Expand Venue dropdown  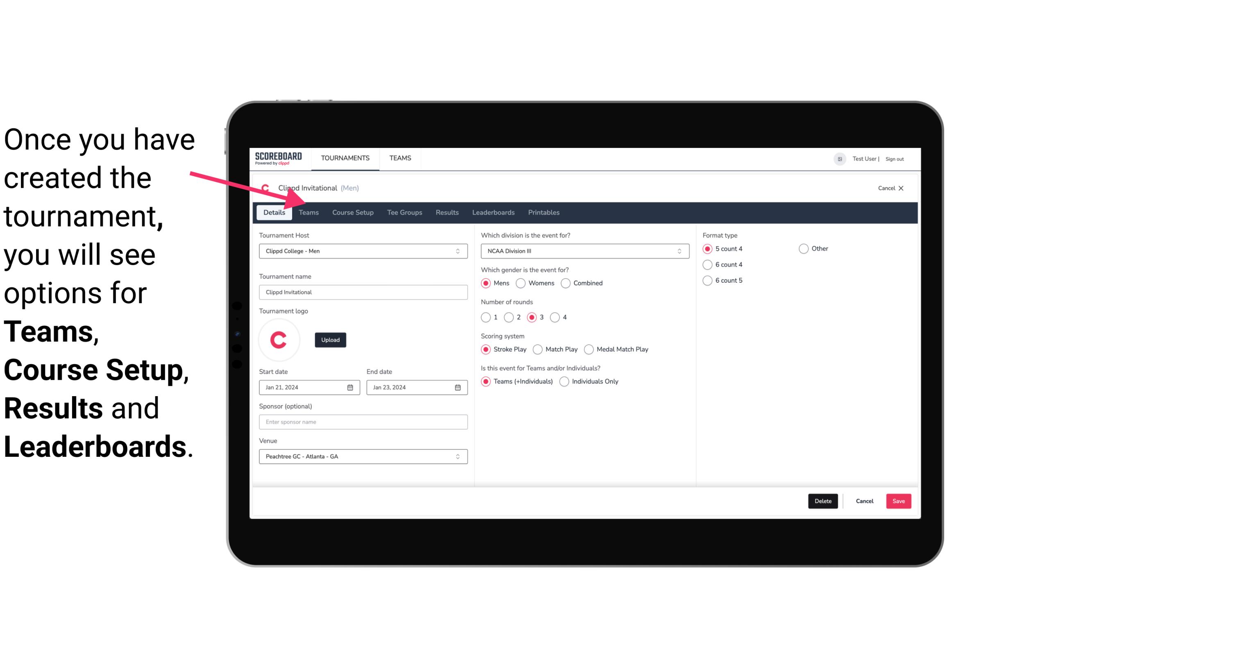(456, 457)
